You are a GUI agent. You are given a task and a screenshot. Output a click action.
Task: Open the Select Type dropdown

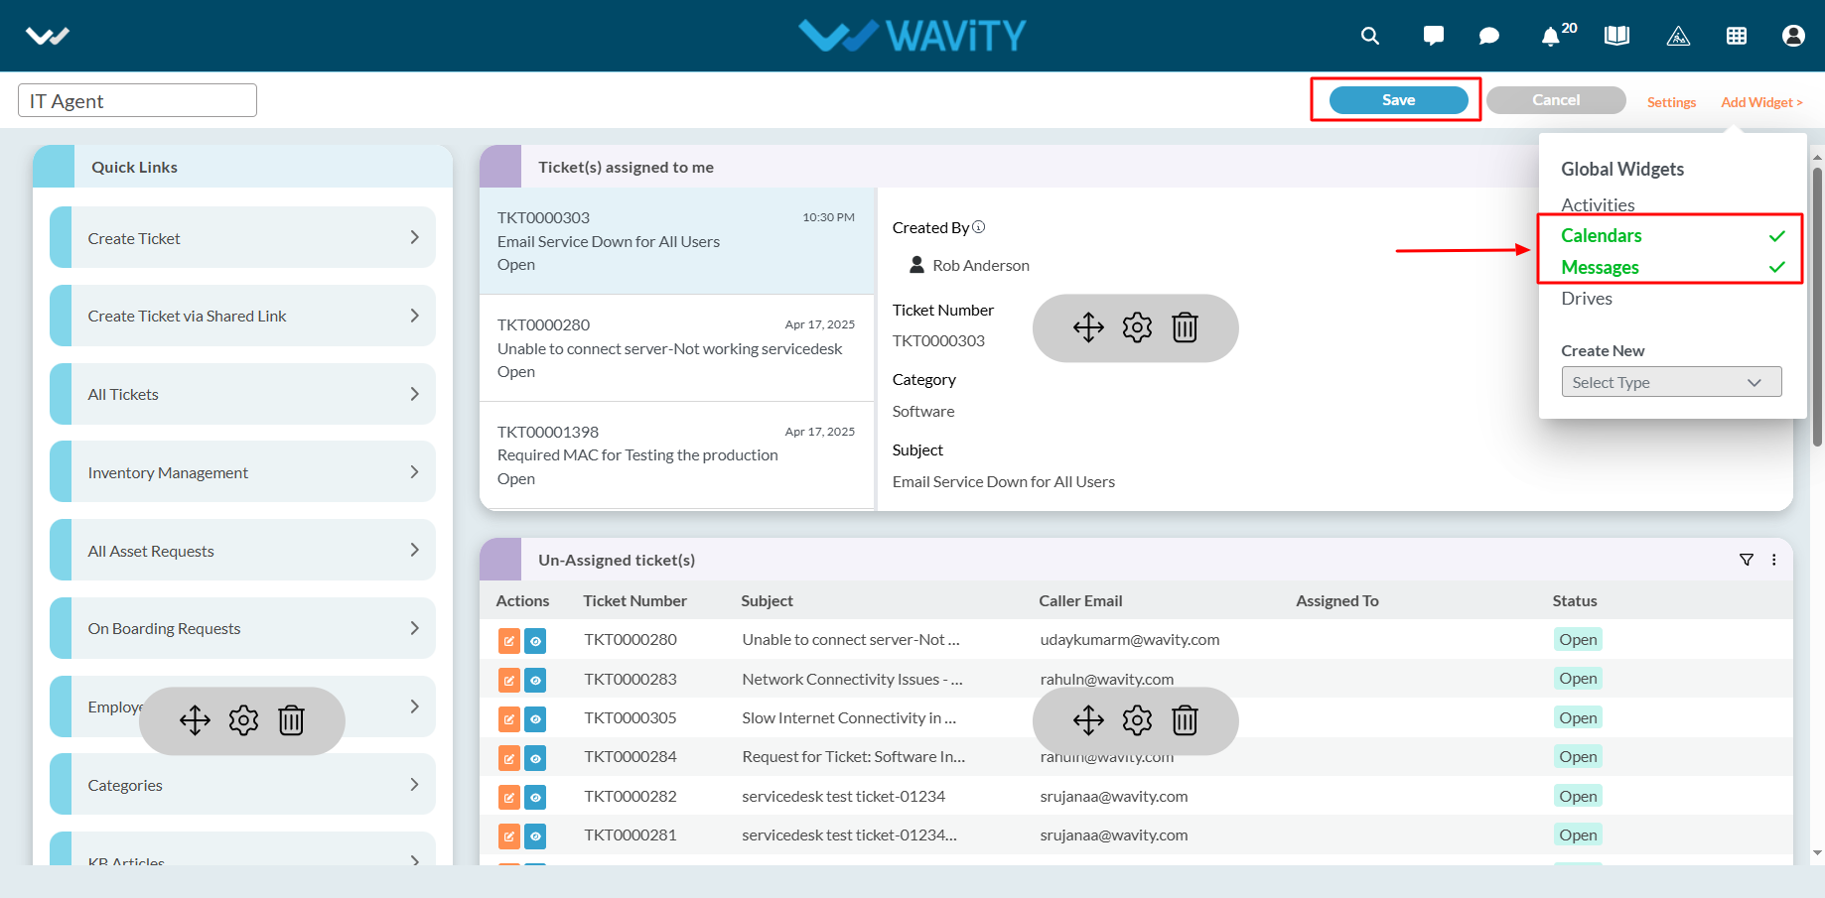[1671, 382]
